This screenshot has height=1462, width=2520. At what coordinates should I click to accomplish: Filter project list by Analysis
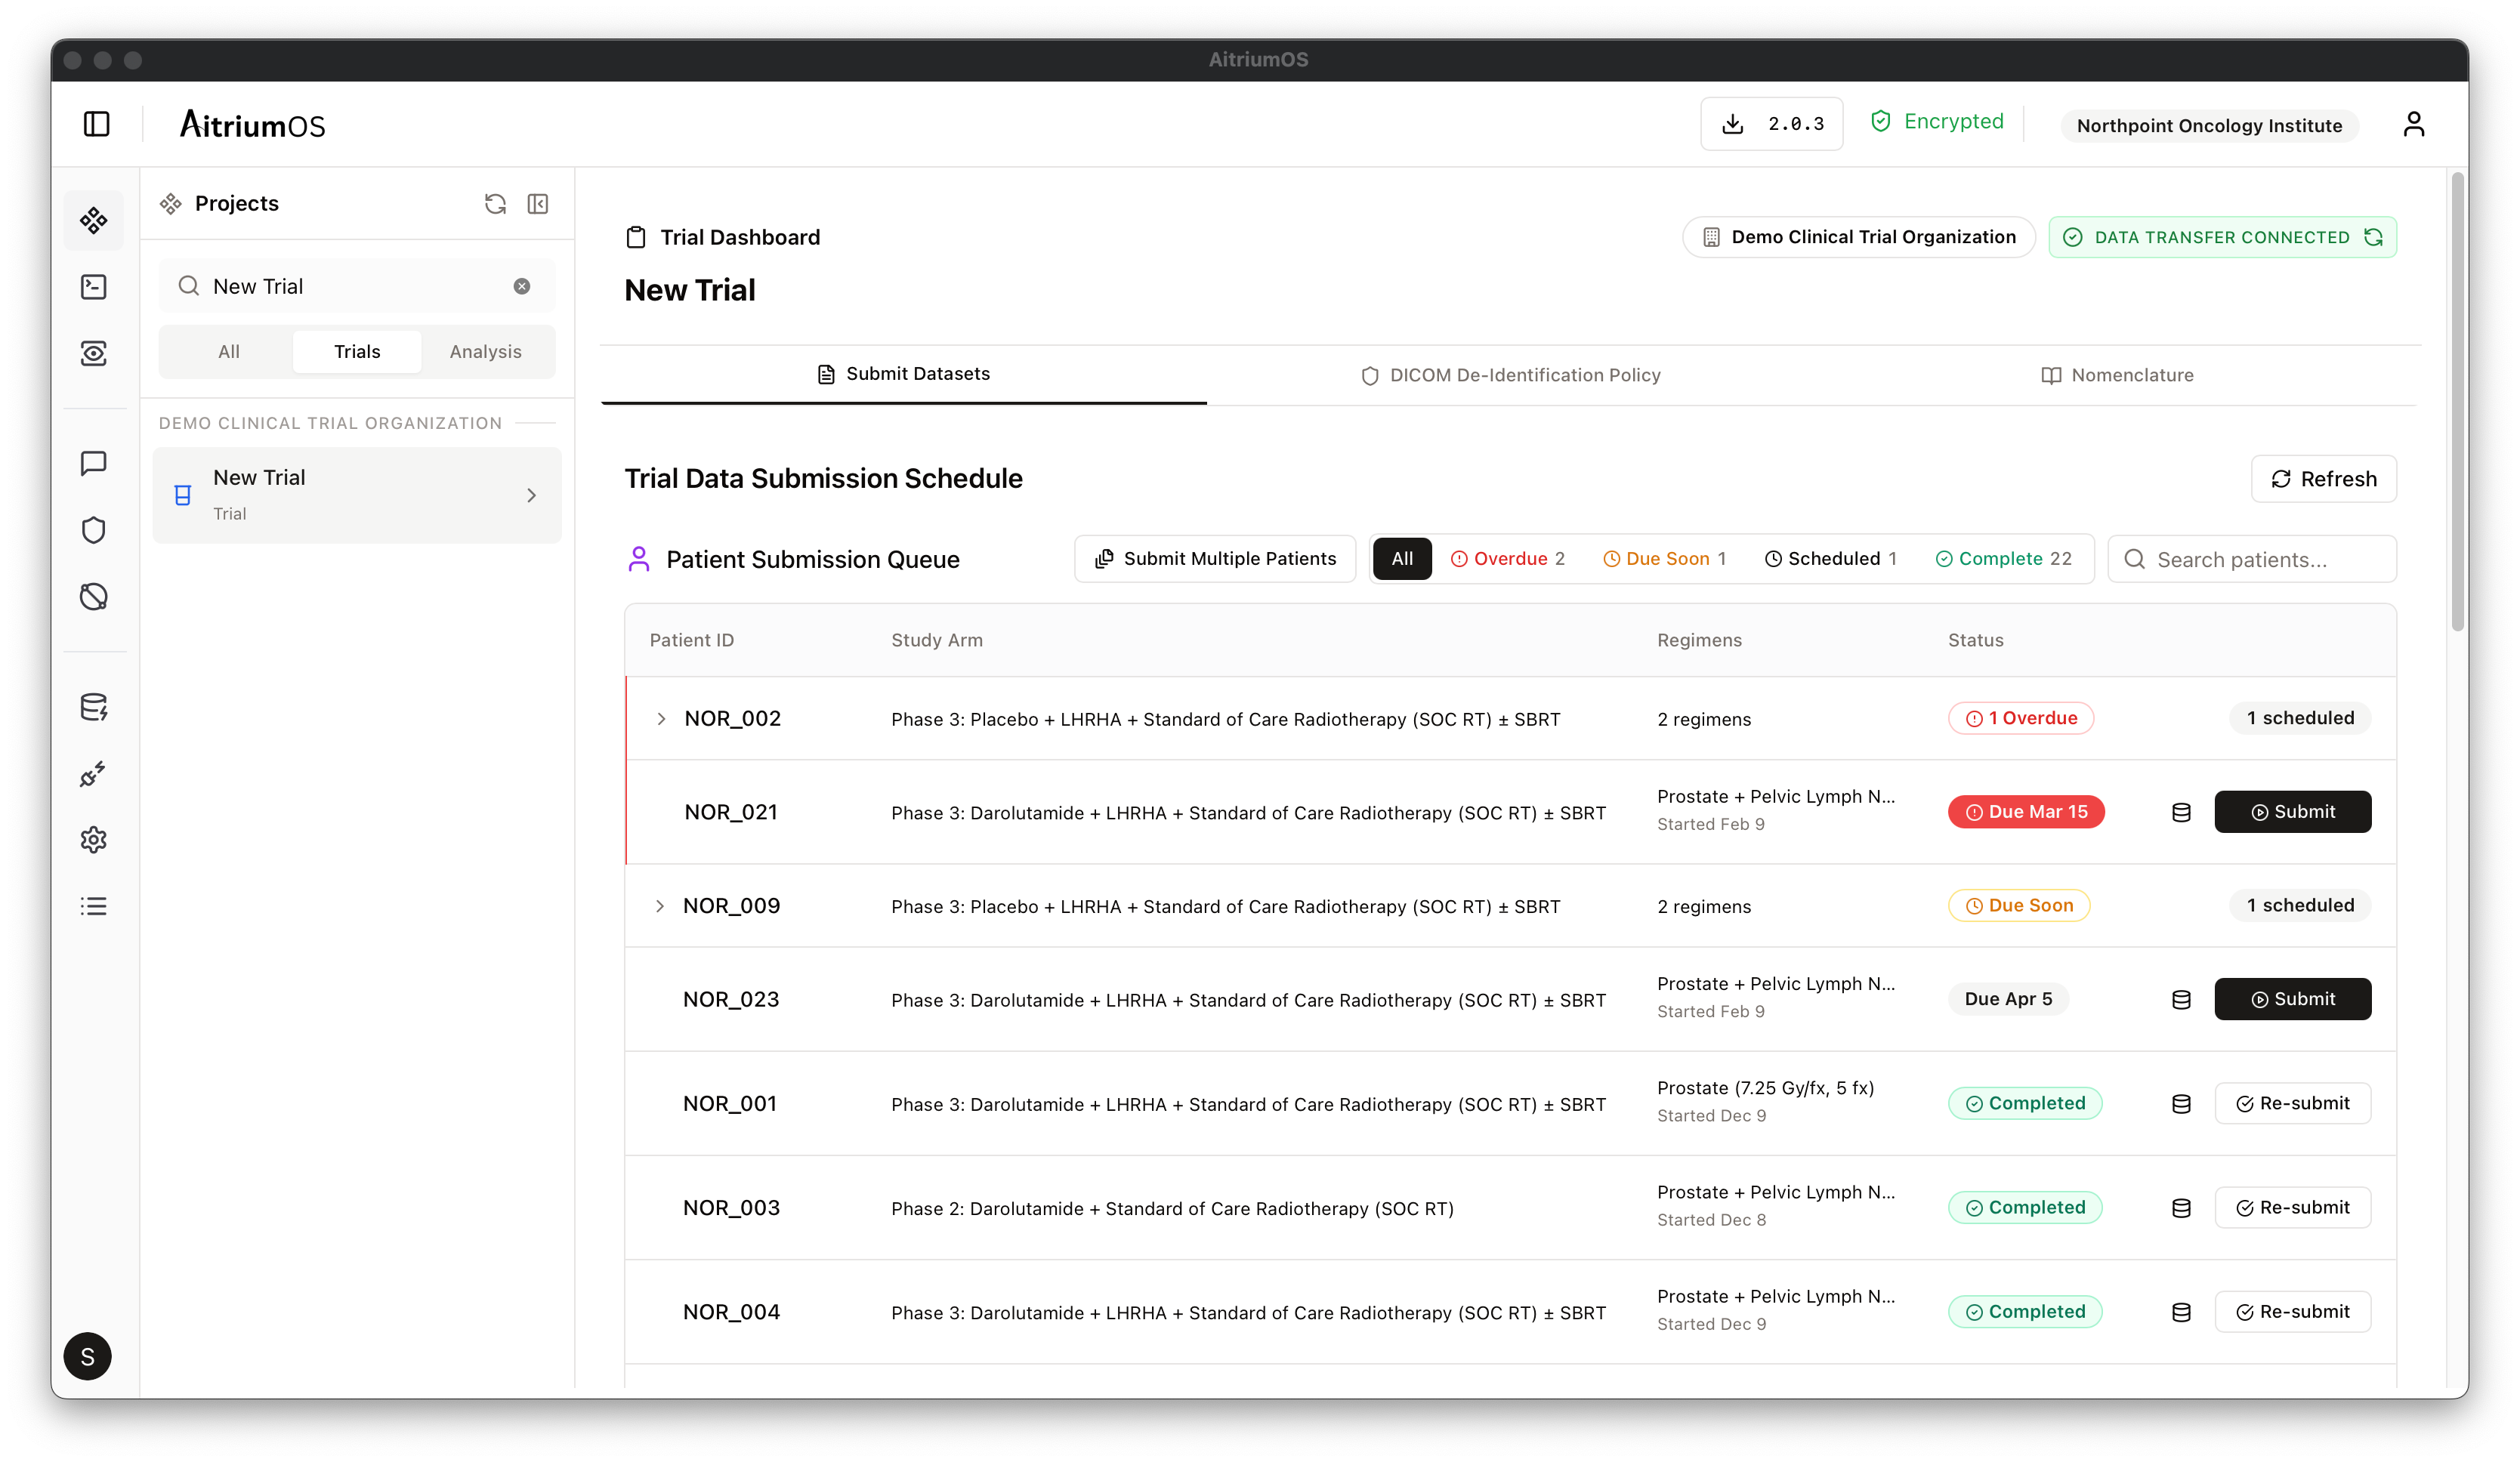[485, 352]
